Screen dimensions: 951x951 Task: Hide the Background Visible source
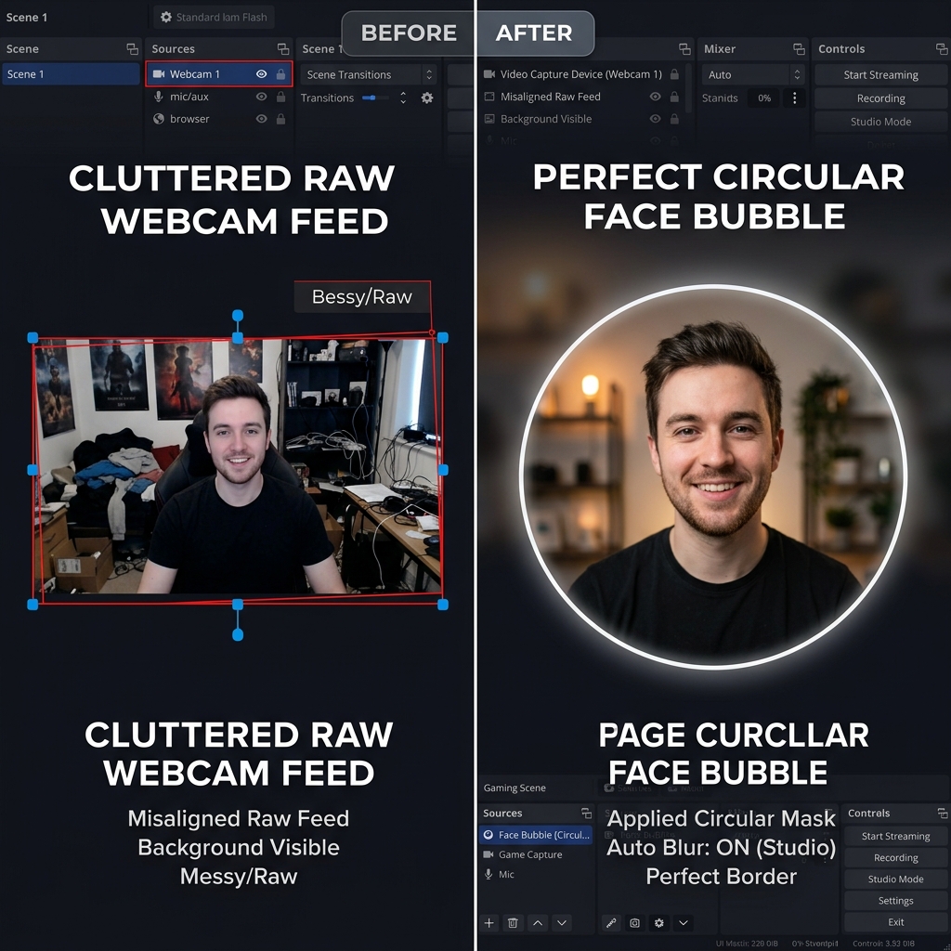(655, 119)
